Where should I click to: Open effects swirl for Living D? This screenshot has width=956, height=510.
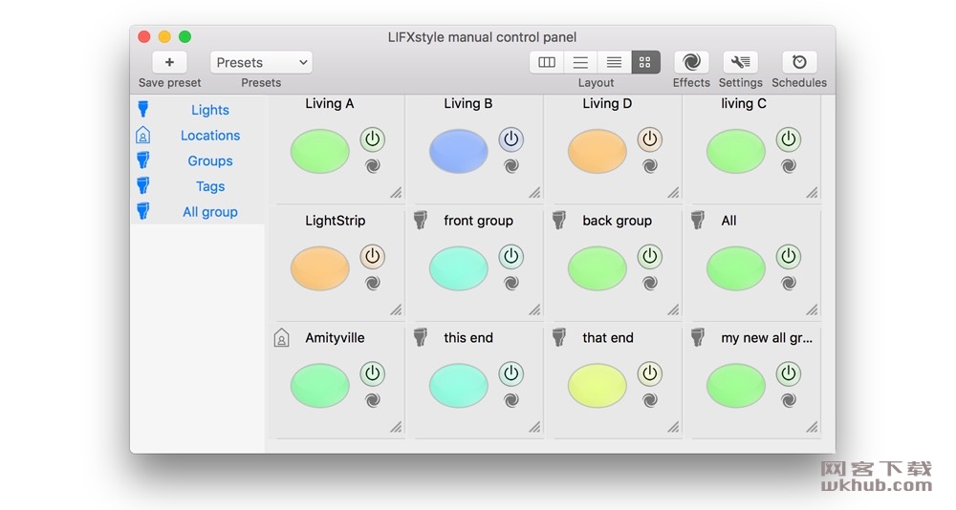[x=650, y=166]
